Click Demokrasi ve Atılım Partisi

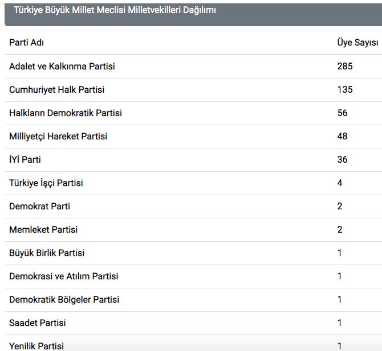click(x=64, y=276)
